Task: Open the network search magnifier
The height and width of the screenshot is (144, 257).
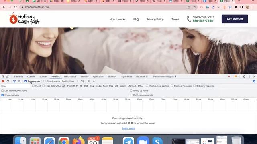Action: 19,81
